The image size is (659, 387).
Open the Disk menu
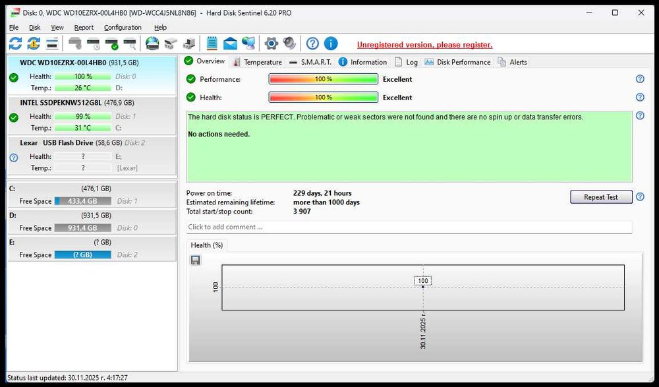point(34,27)
